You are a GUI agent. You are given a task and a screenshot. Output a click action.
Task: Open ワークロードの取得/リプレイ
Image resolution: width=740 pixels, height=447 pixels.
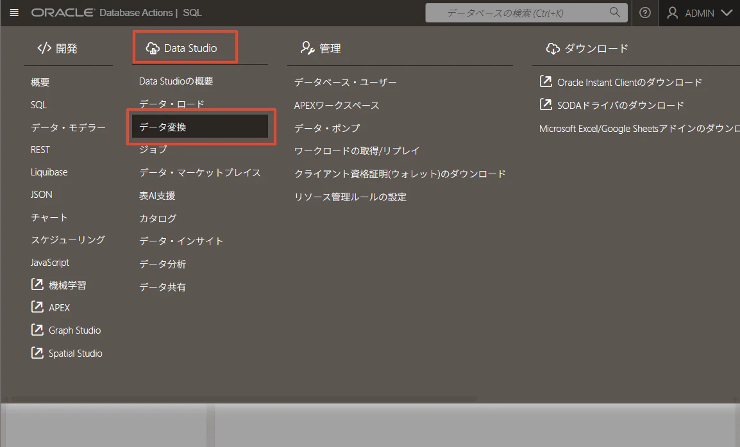pos(357,151)
